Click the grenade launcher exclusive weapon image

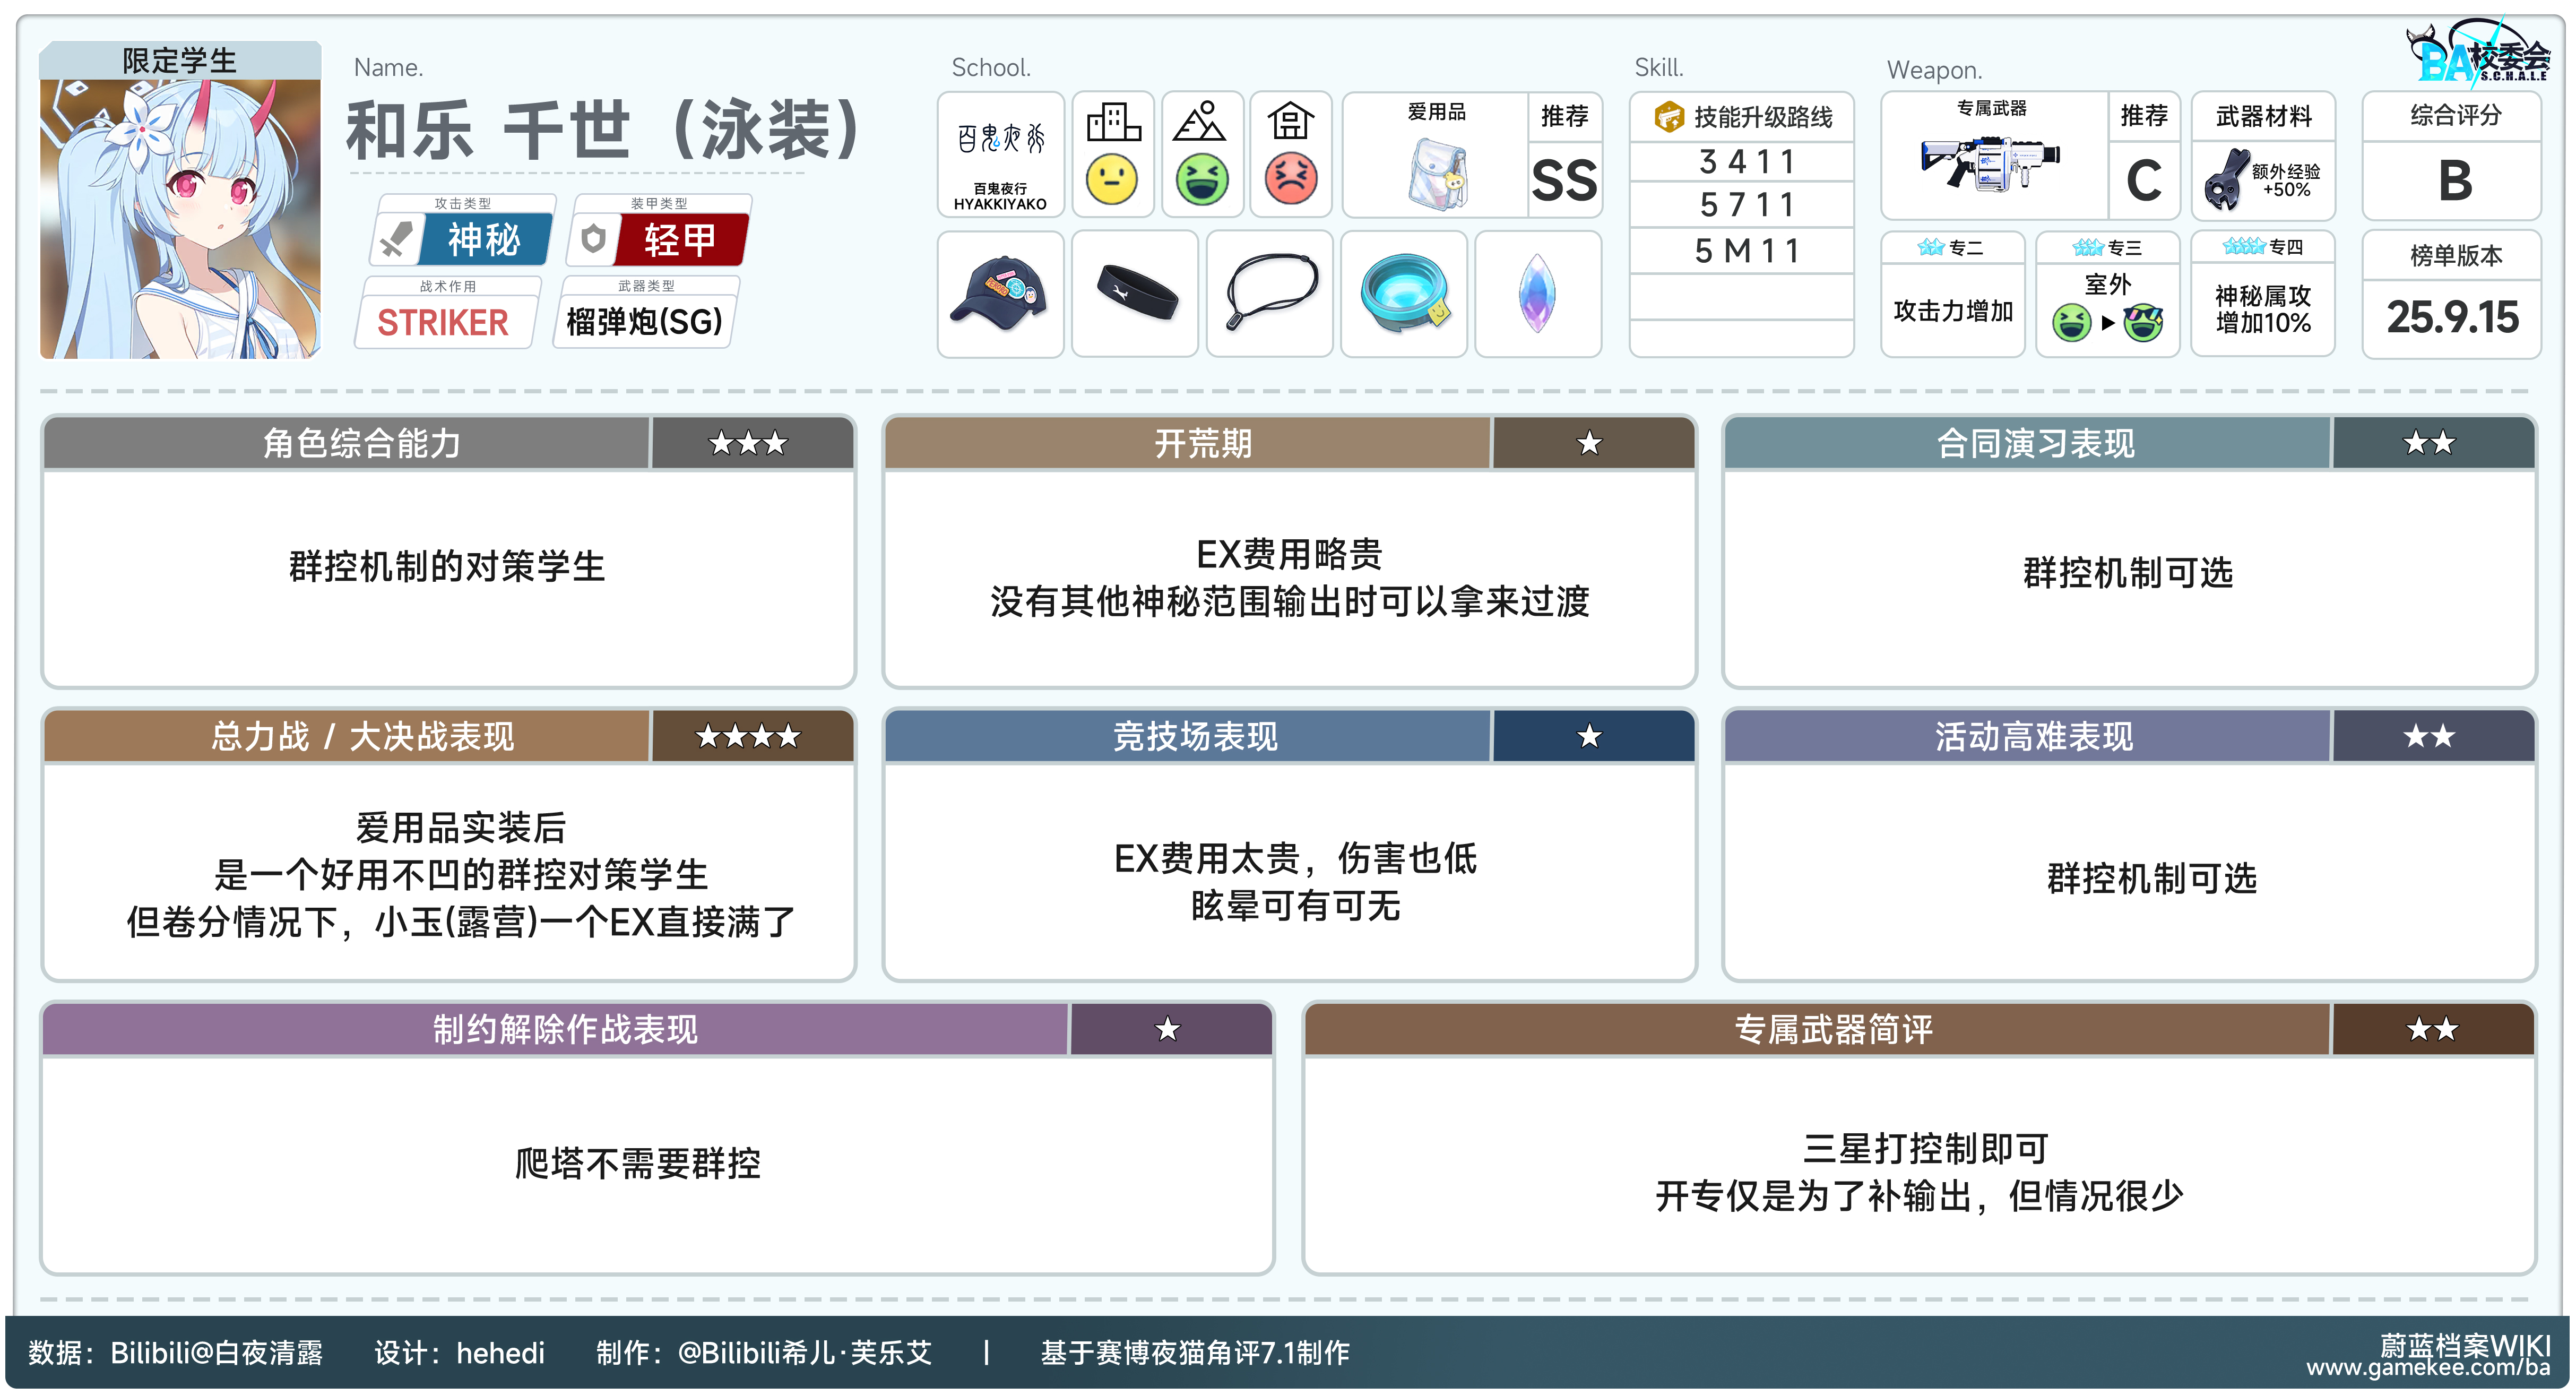pyautogui.click(x=1990, y=163)
